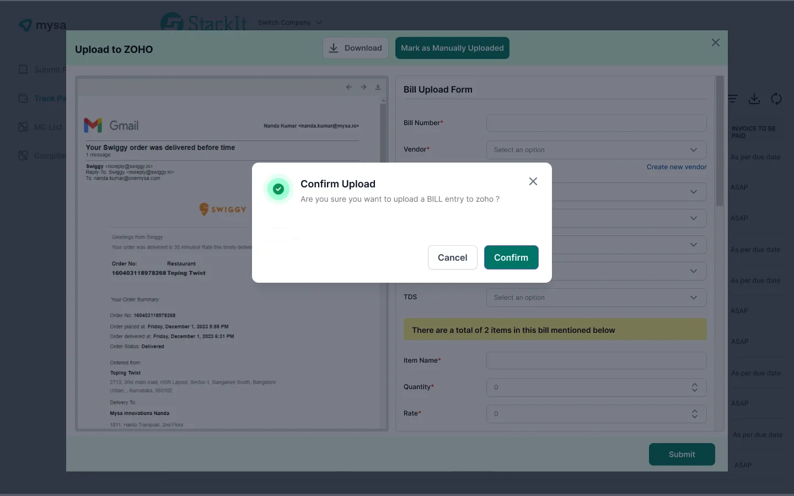Submit the bill upload form
794x496 pixels.
pos(682,454)
